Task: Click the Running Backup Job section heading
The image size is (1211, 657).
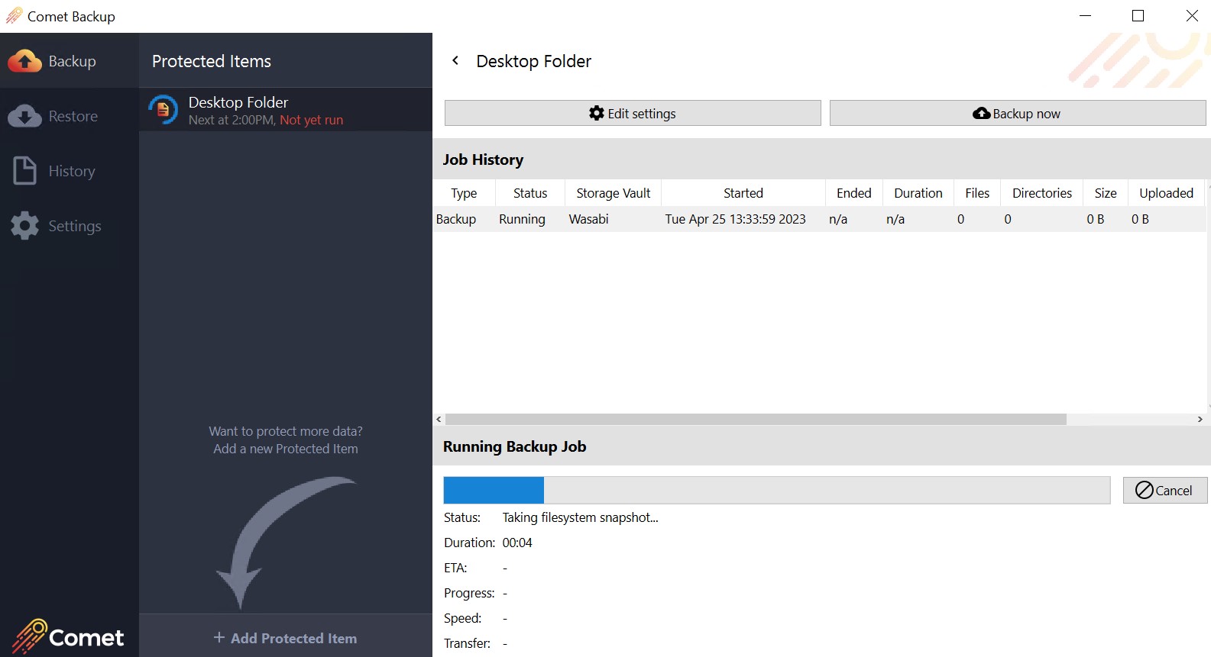Action: (x=514, y=446)
